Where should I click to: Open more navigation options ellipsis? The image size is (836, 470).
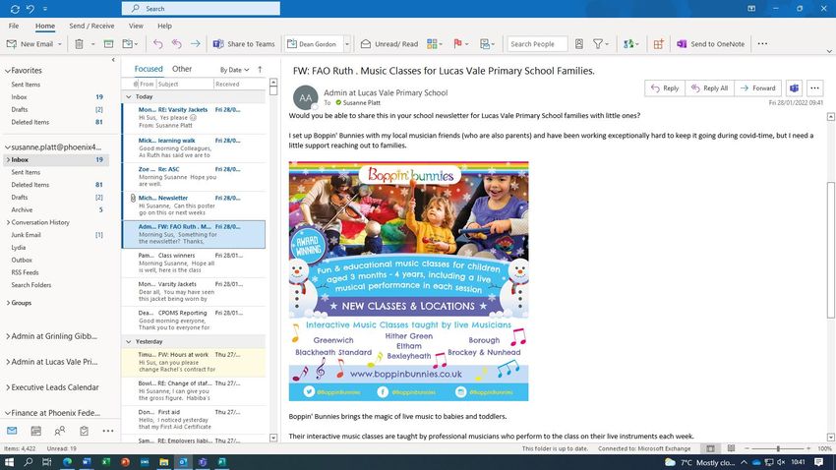(108, 431)
